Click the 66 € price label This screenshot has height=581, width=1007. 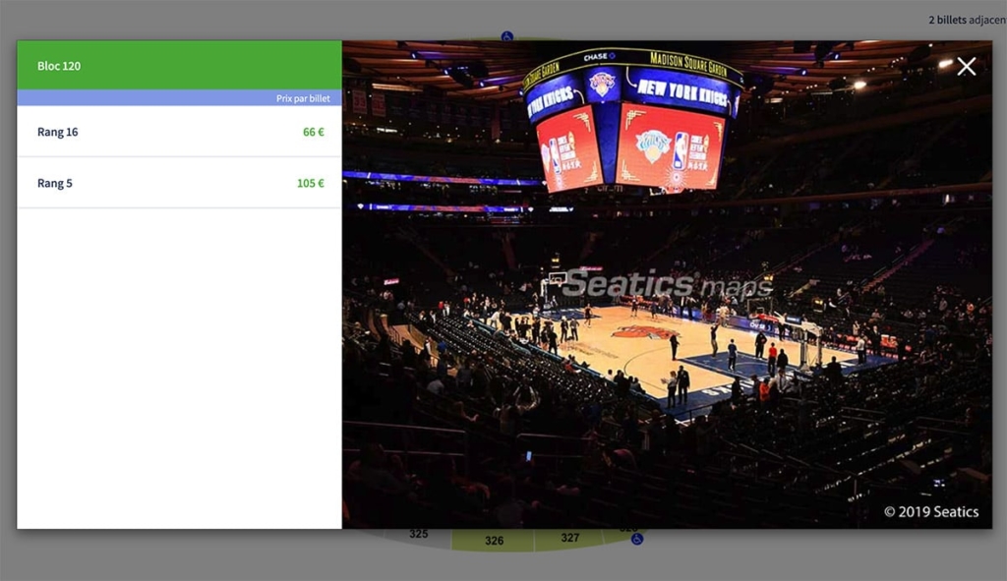pos(312,131)
